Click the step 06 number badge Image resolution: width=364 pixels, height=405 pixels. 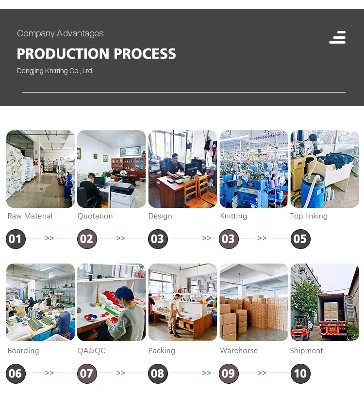[x=16, y=374]
